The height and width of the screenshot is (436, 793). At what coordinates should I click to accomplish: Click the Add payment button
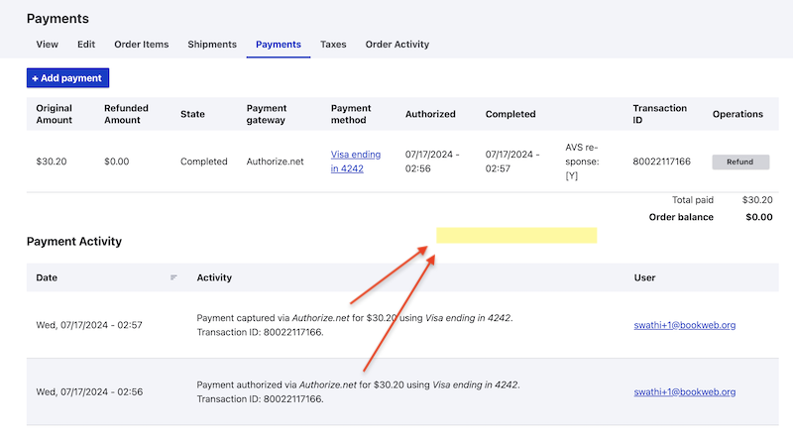[67, 78]
